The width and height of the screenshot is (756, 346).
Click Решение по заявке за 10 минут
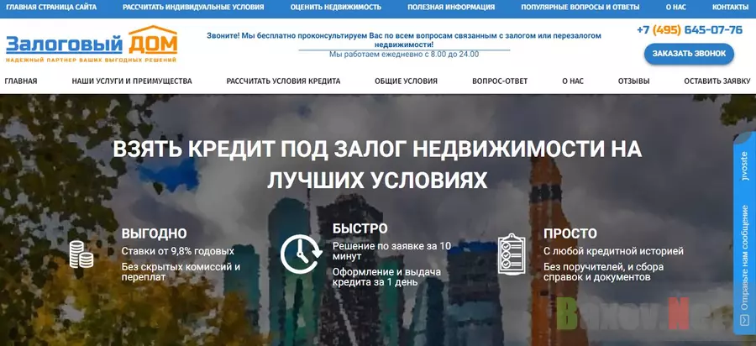(x=391, y=251)
